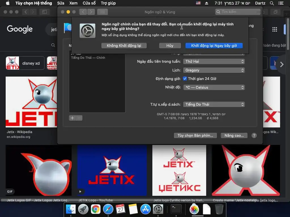This screenshot has height=217, width=290.
Task: Open Spotlight search magnifier in menu bar
Action: (x=272, y=3)
